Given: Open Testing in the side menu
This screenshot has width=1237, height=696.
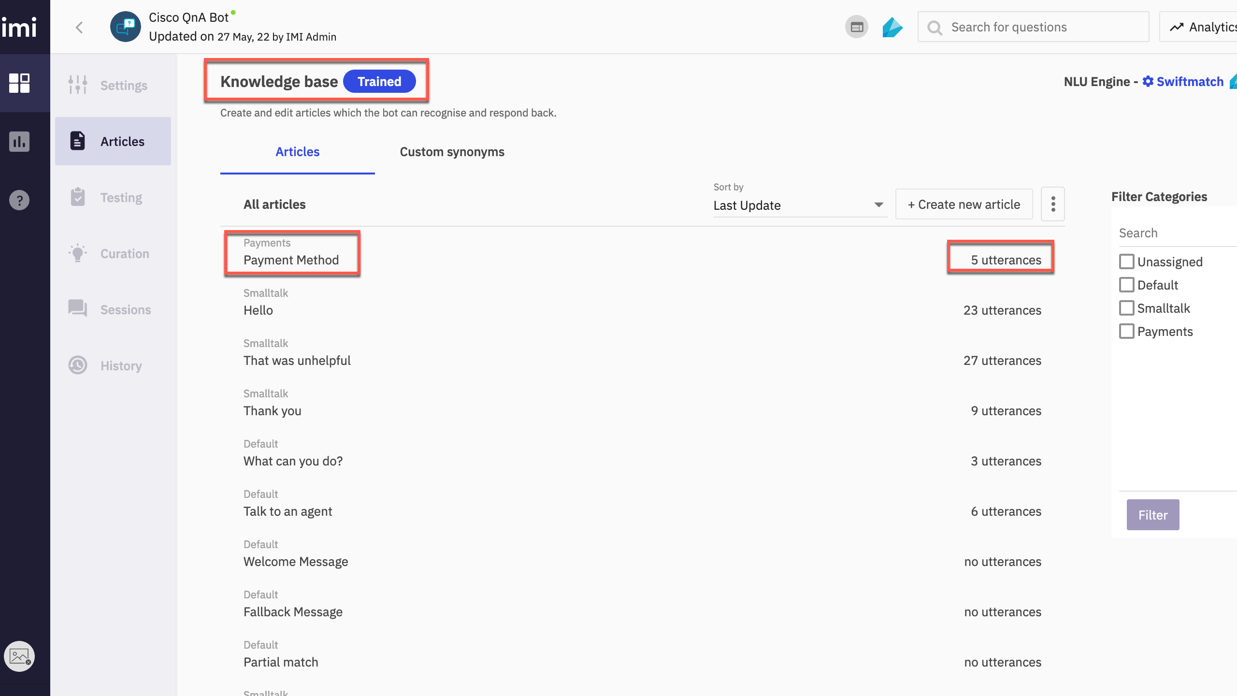Looking at the screenshot, I should point(113,198).
